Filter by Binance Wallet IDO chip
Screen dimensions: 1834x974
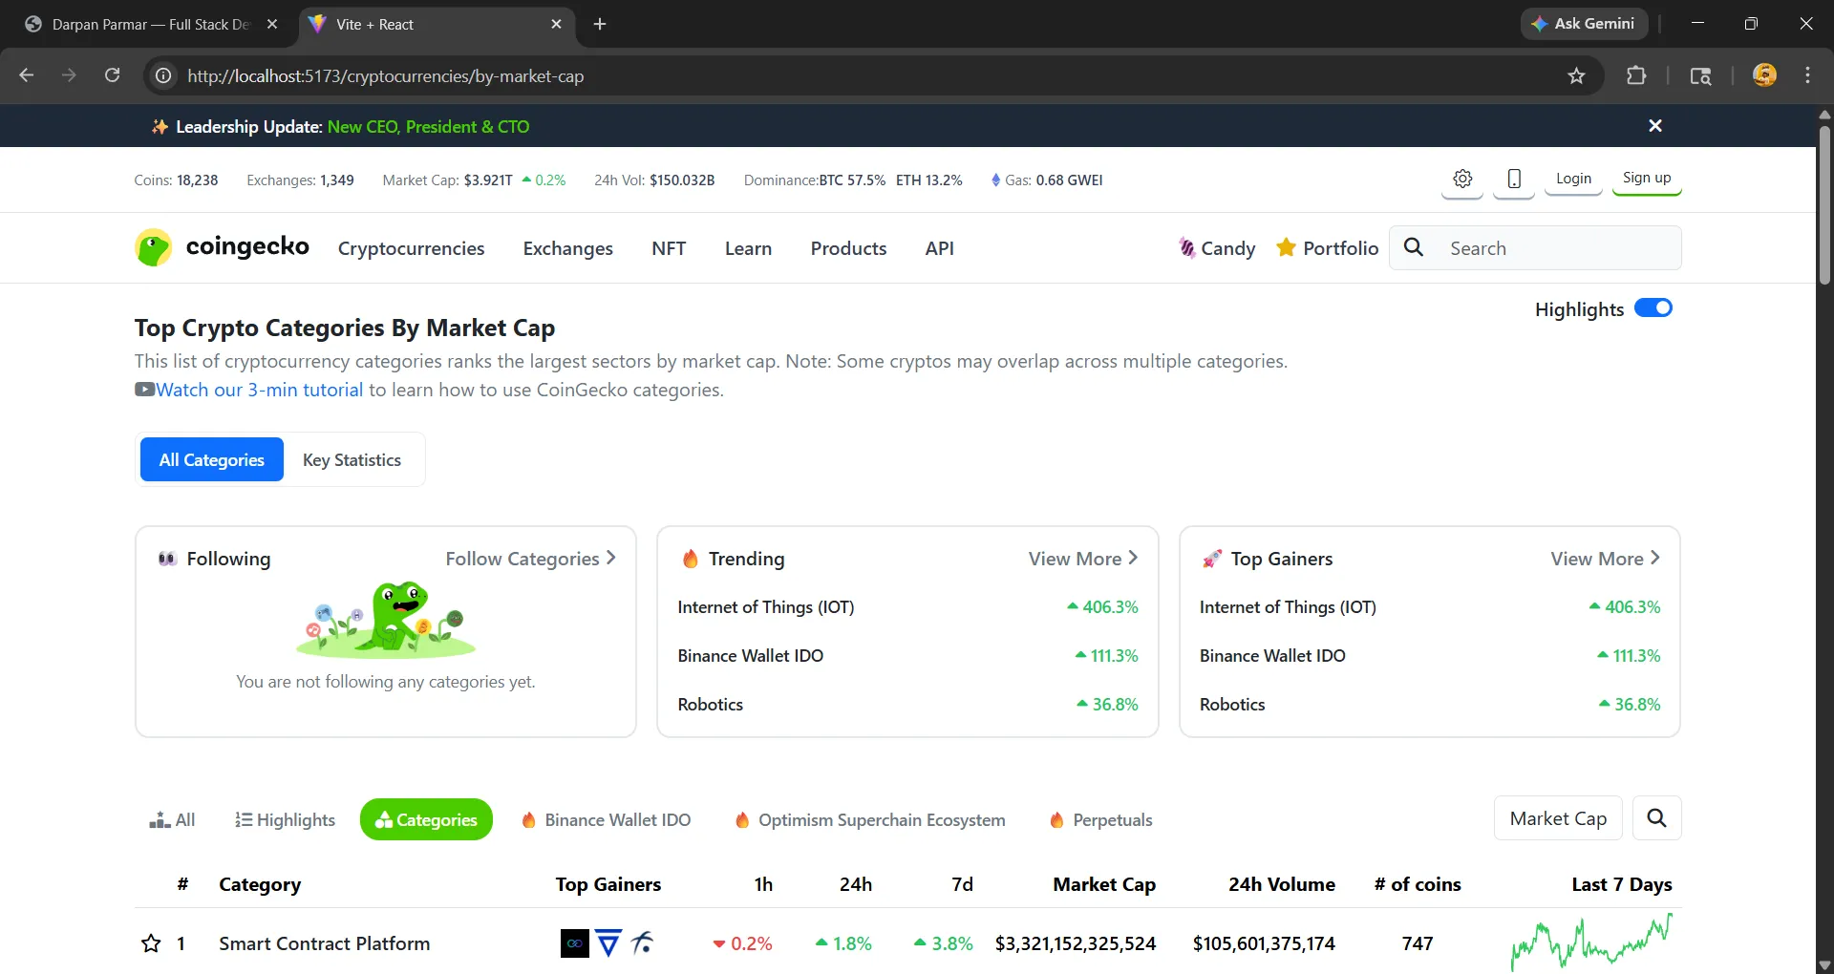(x=607, y=819)
